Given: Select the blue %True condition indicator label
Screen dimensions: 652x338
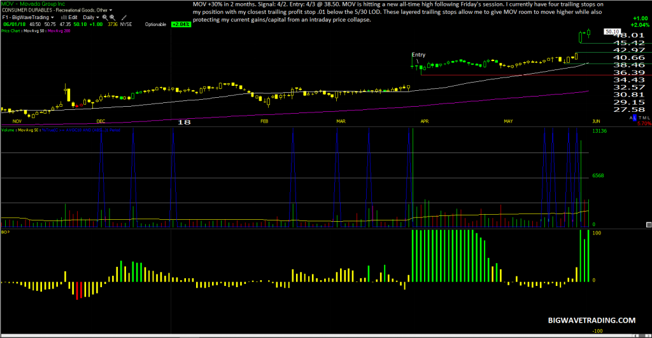Looking at the screenshot, I should tap(81, 130).
